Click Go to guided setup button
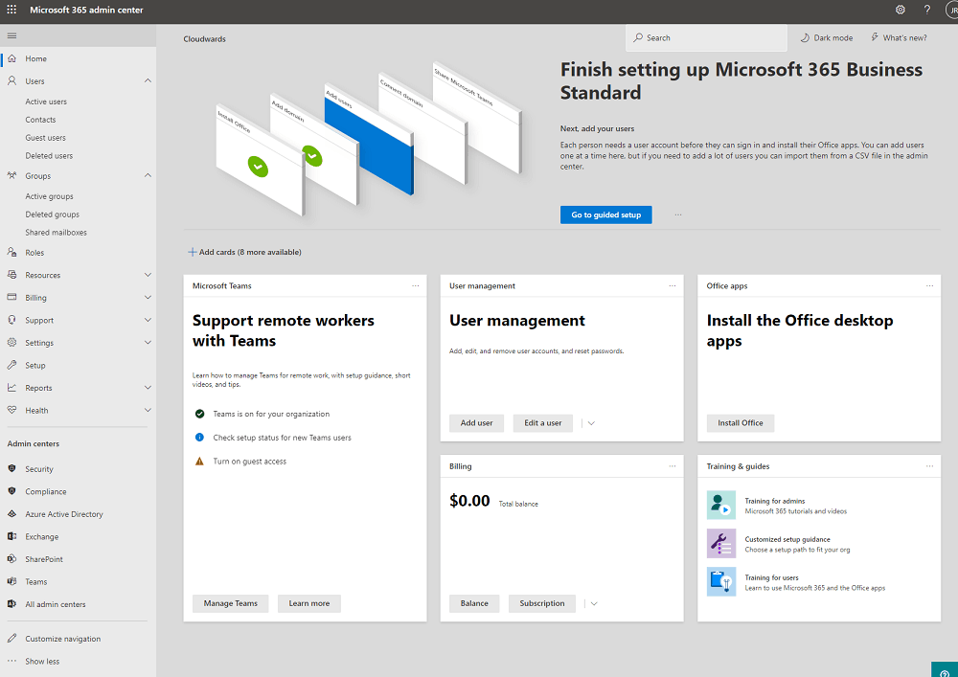Screen dimensions: 958x677 click(605, 215)
